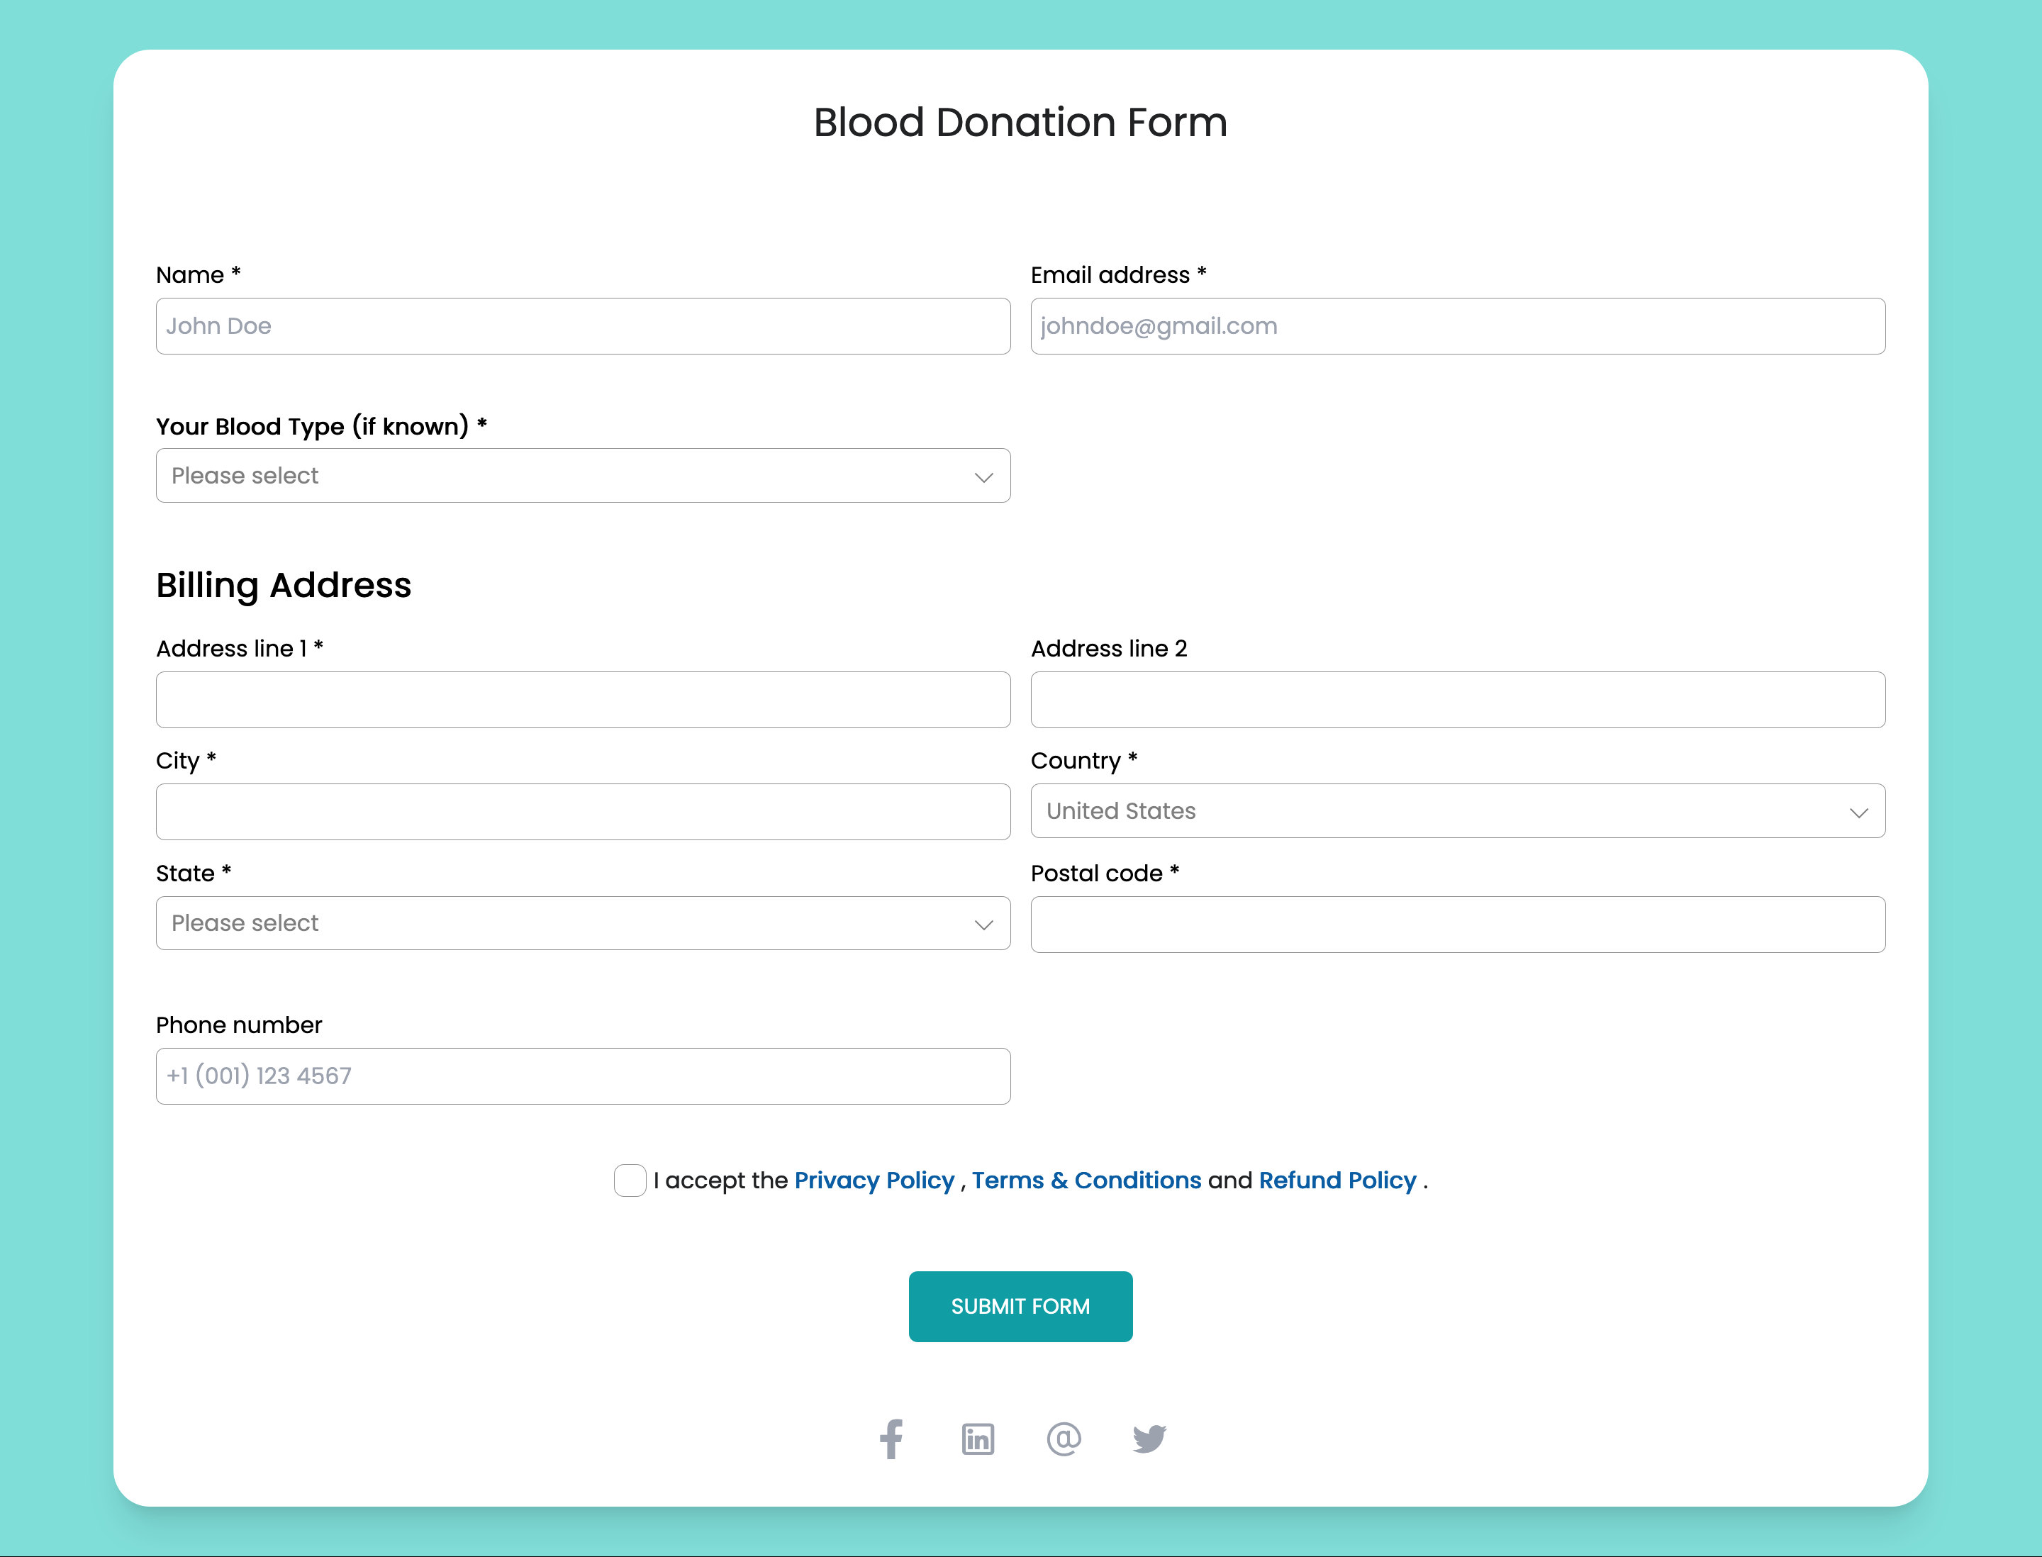
Task: Click the Address line 2 field
Action: pos(1456,700)
